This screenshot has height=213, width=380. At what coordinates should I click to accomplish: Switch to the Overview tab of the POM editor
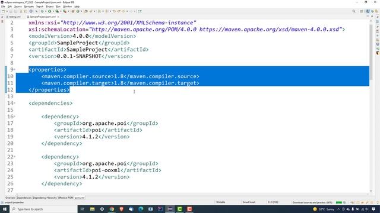(10, 198)
